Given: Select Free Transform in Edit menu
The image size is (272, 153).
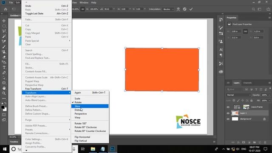Looking at the screenshot, I should click(x=46, y=89).
